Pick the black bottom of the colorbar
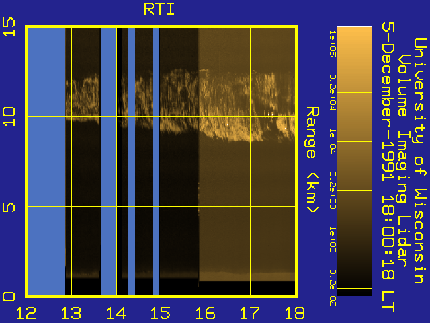430x323 pixels. pos(355,292)
